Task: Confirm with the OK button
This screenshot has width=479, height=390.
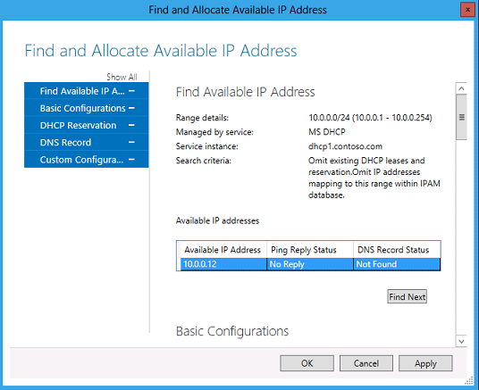Action: 307,363
